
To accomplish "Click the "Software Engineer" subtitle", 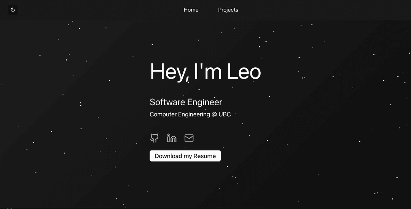I will pyautogui.click(x=186, y=102).
